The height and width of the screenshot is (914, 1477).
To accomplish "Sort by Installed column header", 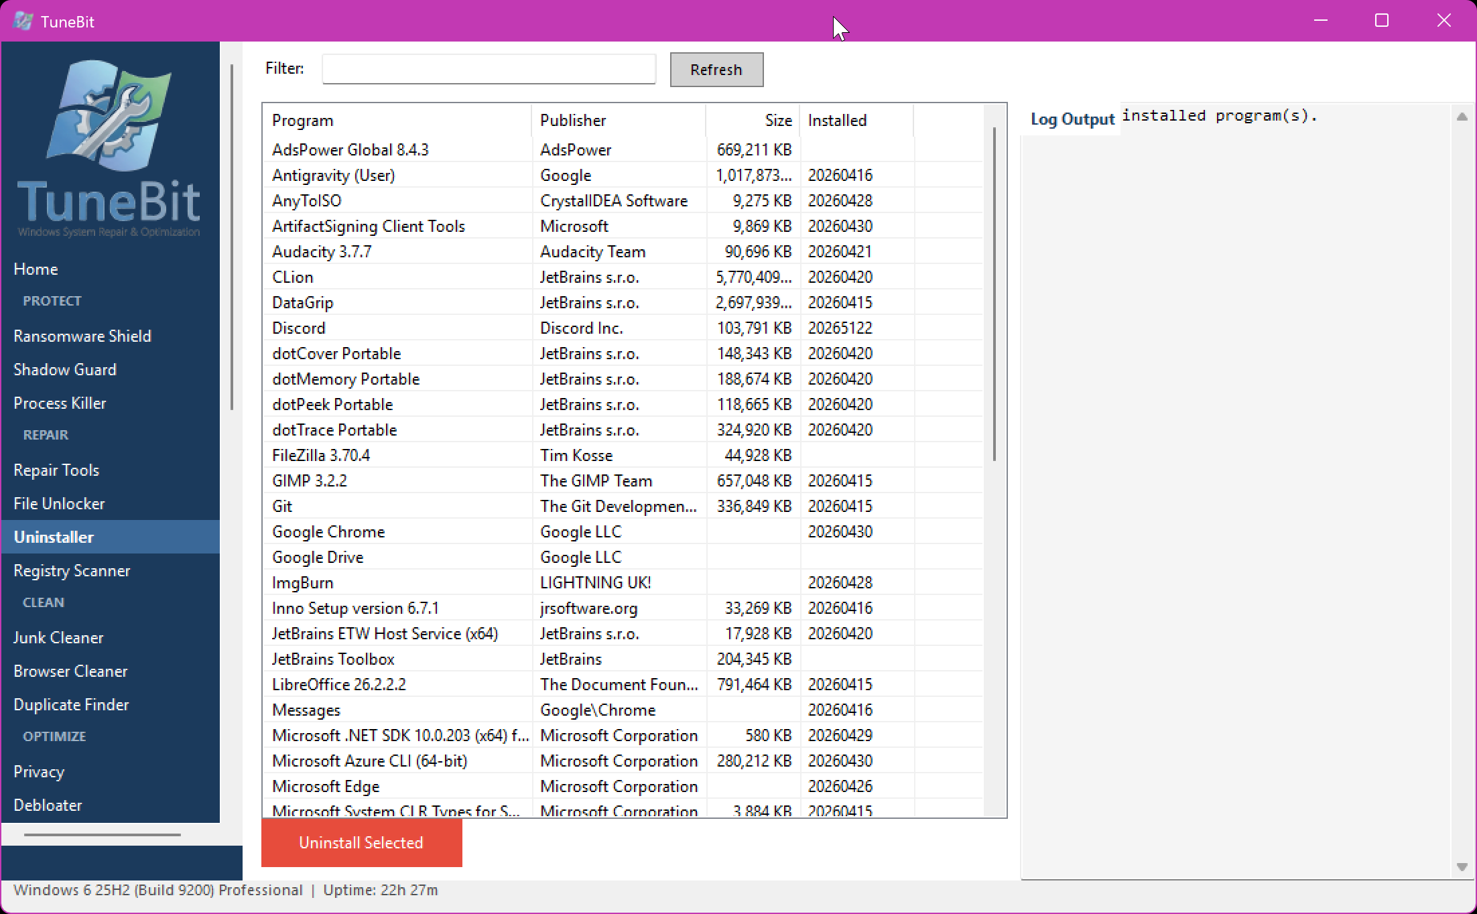I will tap(856, 121).
